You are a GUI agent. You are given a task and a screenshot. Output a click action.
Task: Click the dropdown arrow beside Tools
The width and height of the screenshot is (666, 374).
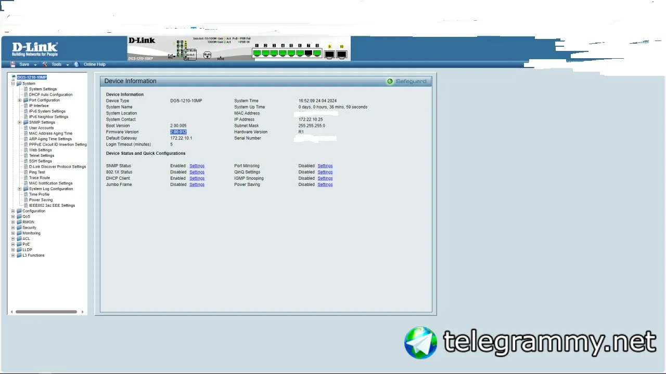(68, 65)
